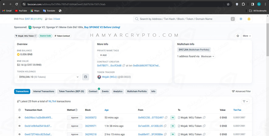
Task: Expand the token holdings dropdown
Action: (49, 77)
